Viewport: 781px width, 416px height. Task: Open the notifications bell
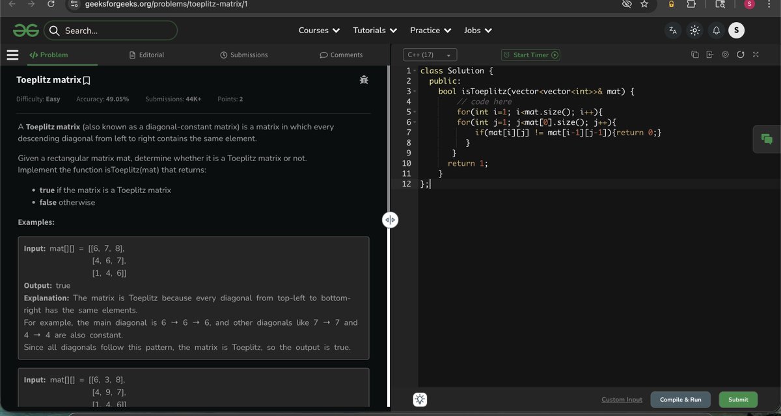click(716, 31)
